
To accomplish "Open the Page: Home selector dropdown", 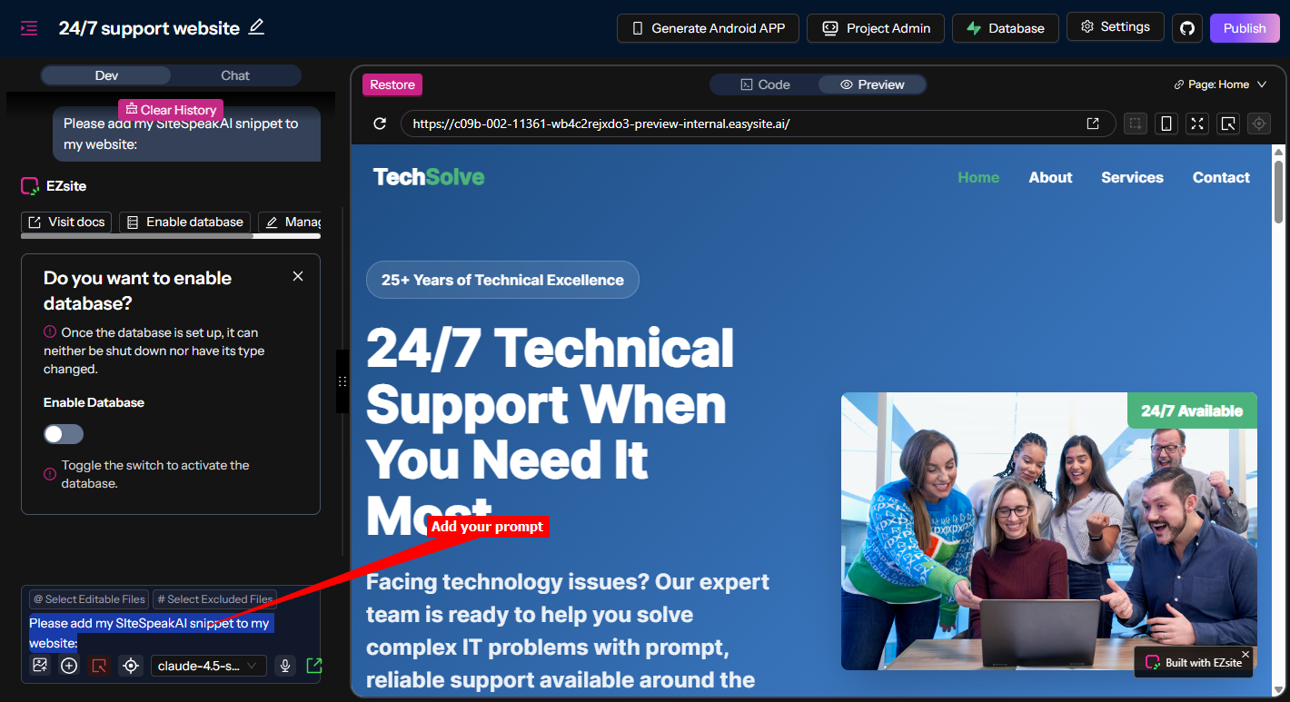I will (x=1219, y=84).
